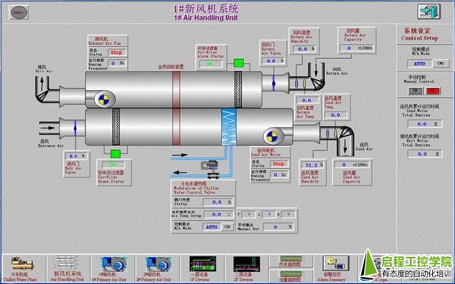Screen dimensions: 455x284
Task: Click exhaust air fan Stop status
Action: 117,53
